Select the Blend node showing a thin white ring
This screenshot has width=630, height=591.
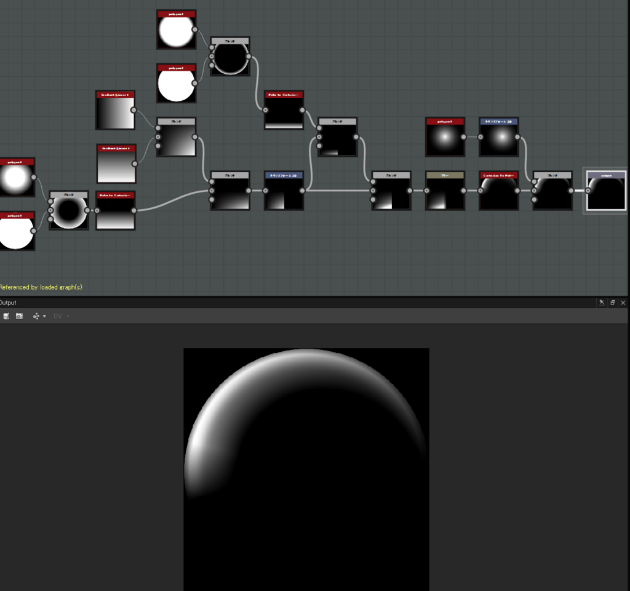click(230, 57)
